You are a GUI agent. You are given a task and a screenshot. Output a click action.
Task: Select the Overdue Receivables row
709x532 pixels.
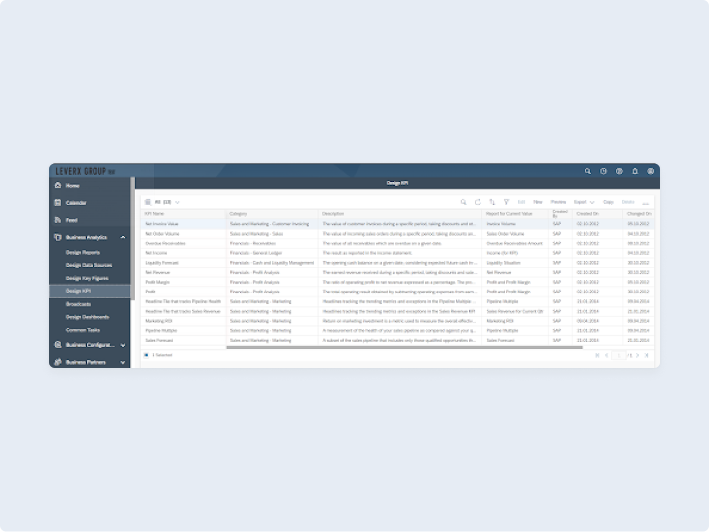pos(397,243)
